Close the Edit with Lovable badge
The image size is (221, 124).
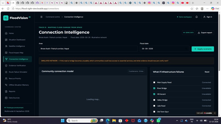coord(215,113)
